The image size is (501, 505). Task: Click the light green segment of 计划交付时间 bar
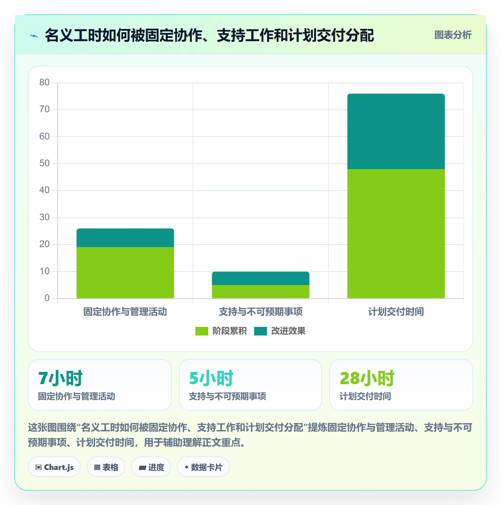point(396,234)
